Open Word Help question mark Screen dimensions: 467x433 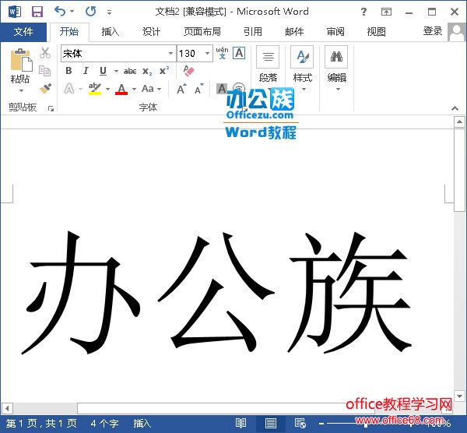point(363,12)
